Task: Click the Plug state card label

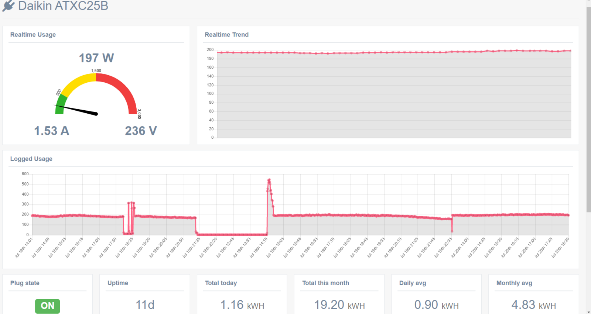Action: coord(25,283)
